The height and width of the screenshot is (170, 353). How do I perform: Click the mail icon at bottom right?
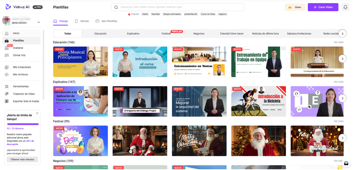(x=346, y=163)
